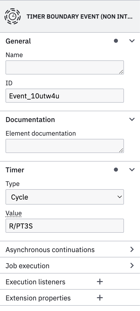
Task: Collapse the General section chevron
Action: 132,41
